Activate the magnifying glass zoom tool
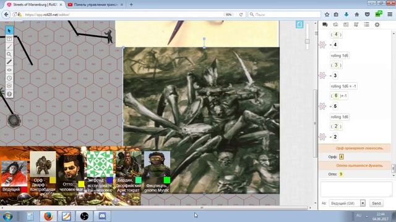Screen dimensions: 396x222 pyautogui.click(x=9, y=54)
